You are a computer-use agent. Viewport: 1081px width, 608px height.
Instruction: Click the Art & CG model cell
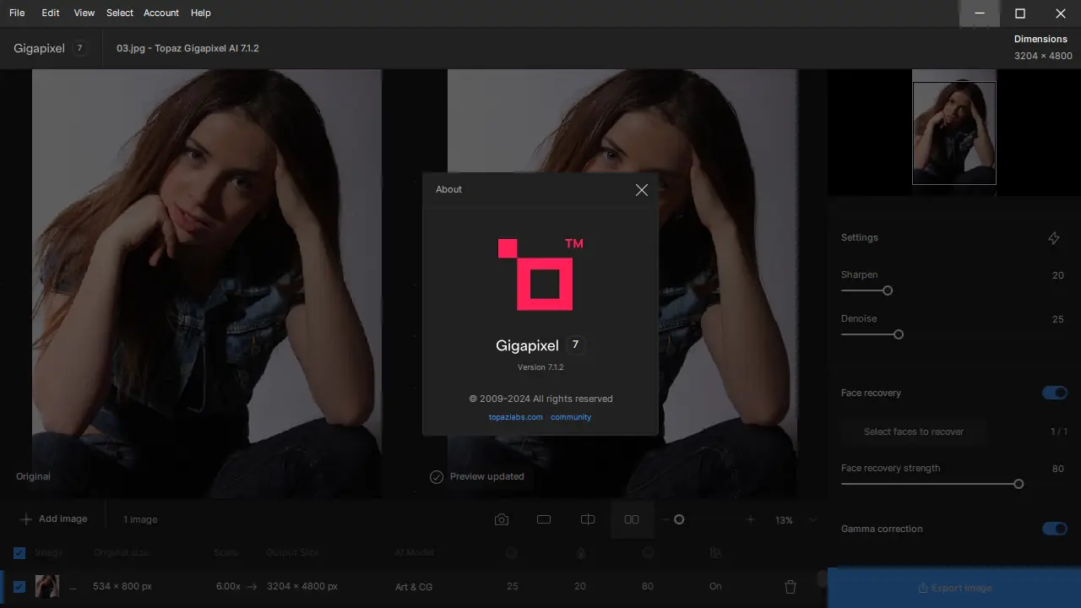pyautogui.click(x=414, y=587)
